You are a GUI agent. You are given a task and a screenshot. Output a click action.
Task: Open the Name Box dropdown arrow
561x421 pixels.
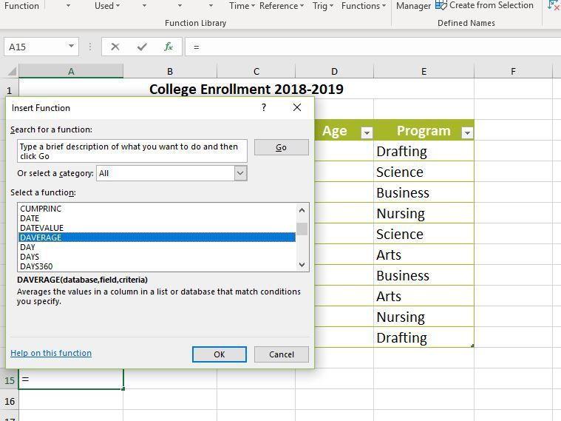(x=72, y=47)
